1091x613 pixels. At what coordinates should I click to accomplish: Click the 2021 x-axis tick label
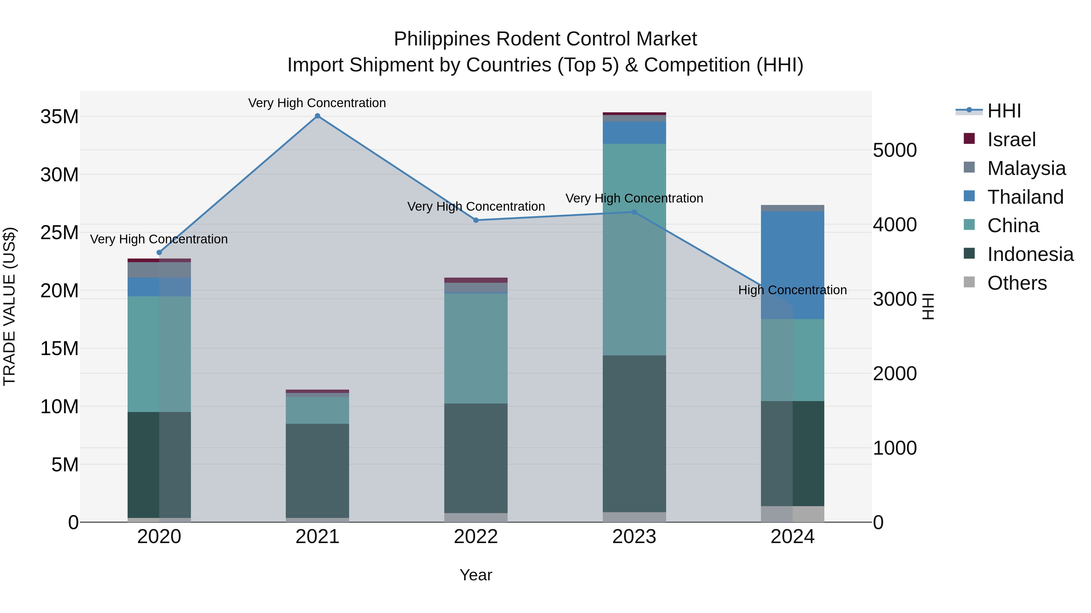[x=318, y=537]
